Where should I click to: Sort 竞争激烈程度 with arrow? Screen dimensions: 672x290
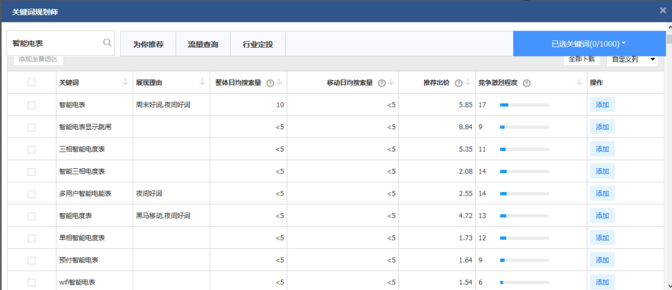tap(579, 83)
